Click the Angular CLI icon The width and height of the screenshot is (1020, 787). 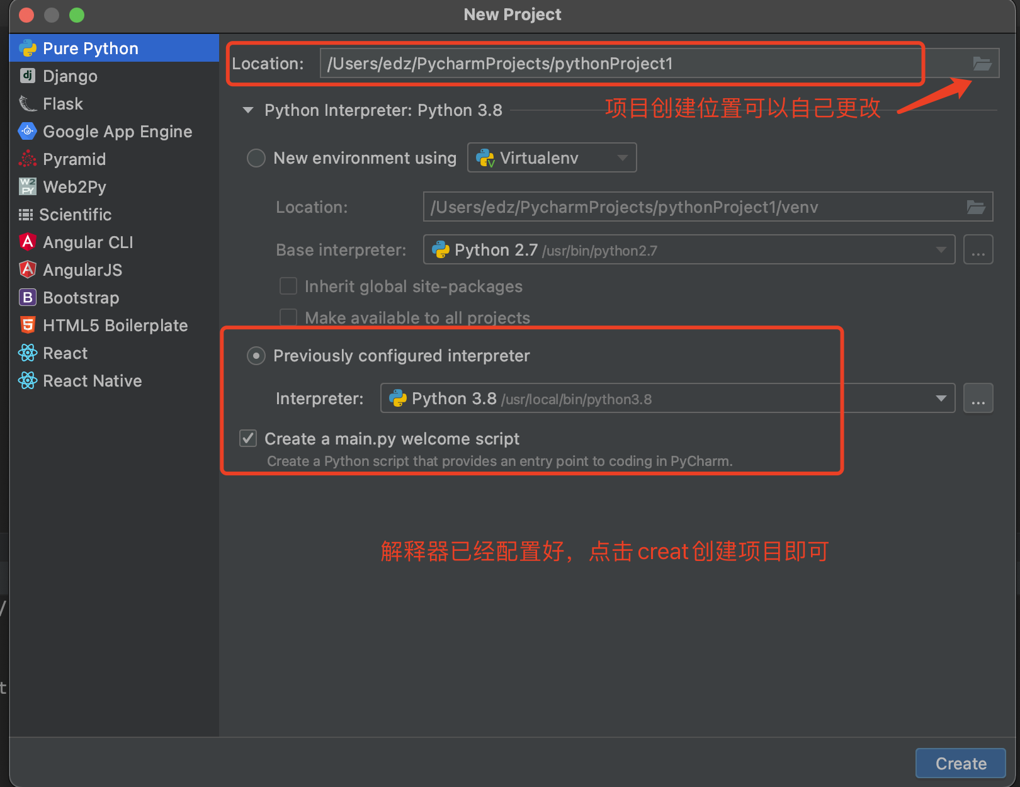28,242
